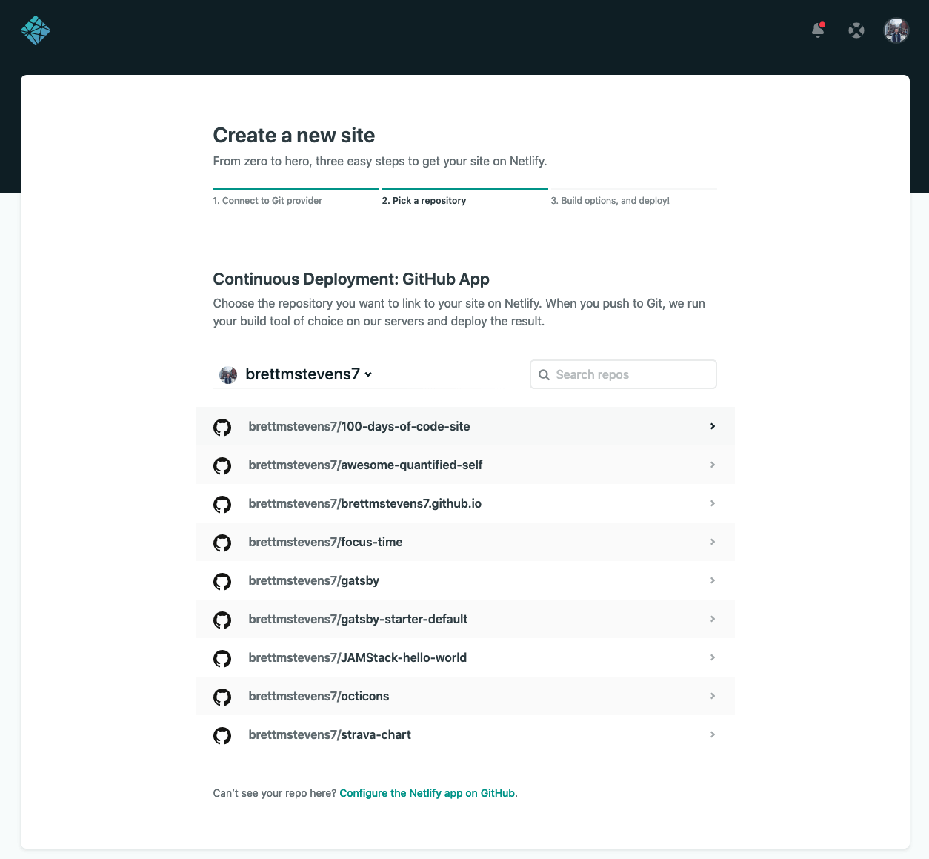Viewport: 929px width, 859px height.
Task: Select step 3, Build options and deploy
Action: pos(610,200)
